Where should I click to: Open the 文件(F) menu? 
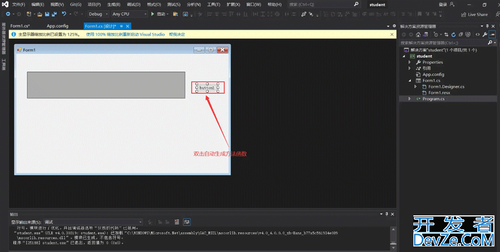[18, 4]
